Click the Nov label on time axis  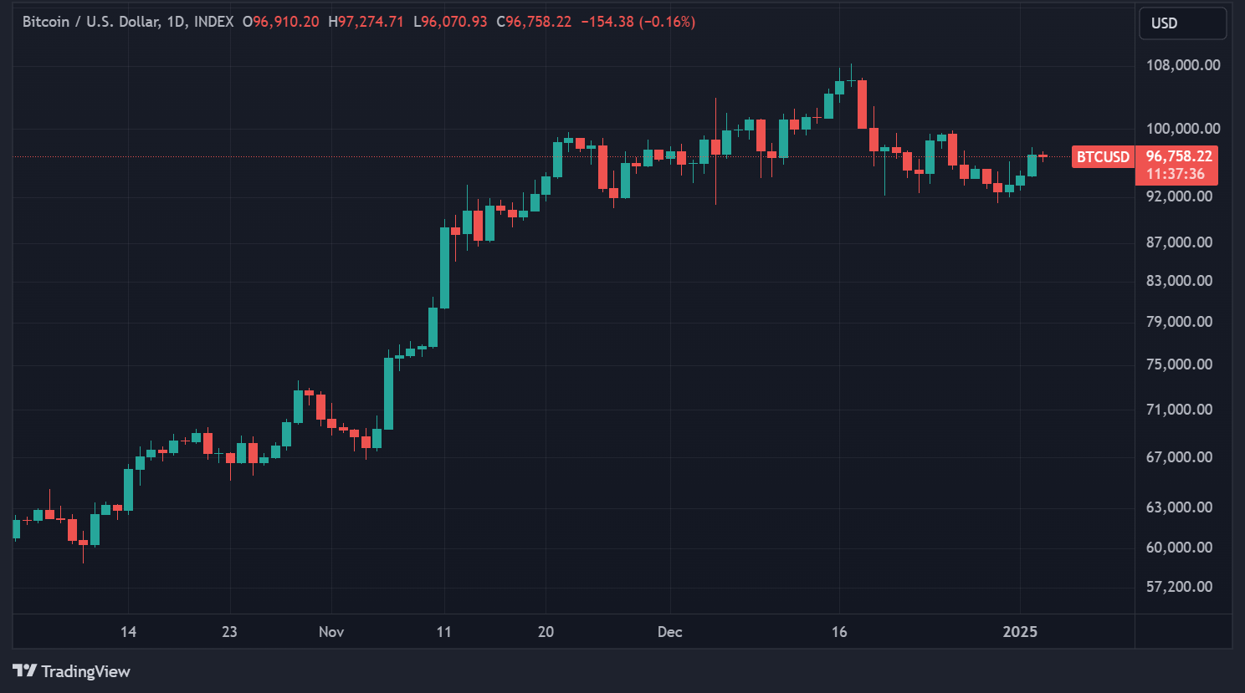(x=331, y=632)
